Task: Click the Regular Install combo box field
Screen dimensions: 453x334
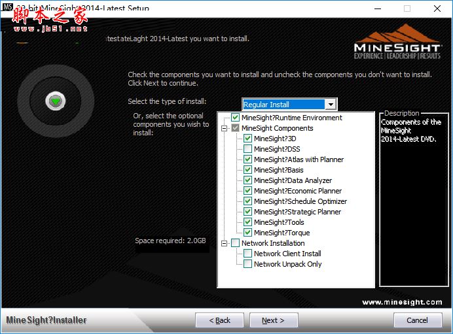Action: pyautogui.click(x=283, y=105)
